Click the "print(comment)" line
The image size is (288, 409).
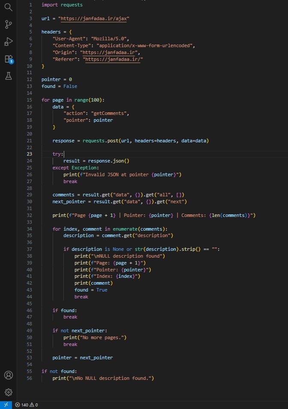pos(93,283)
